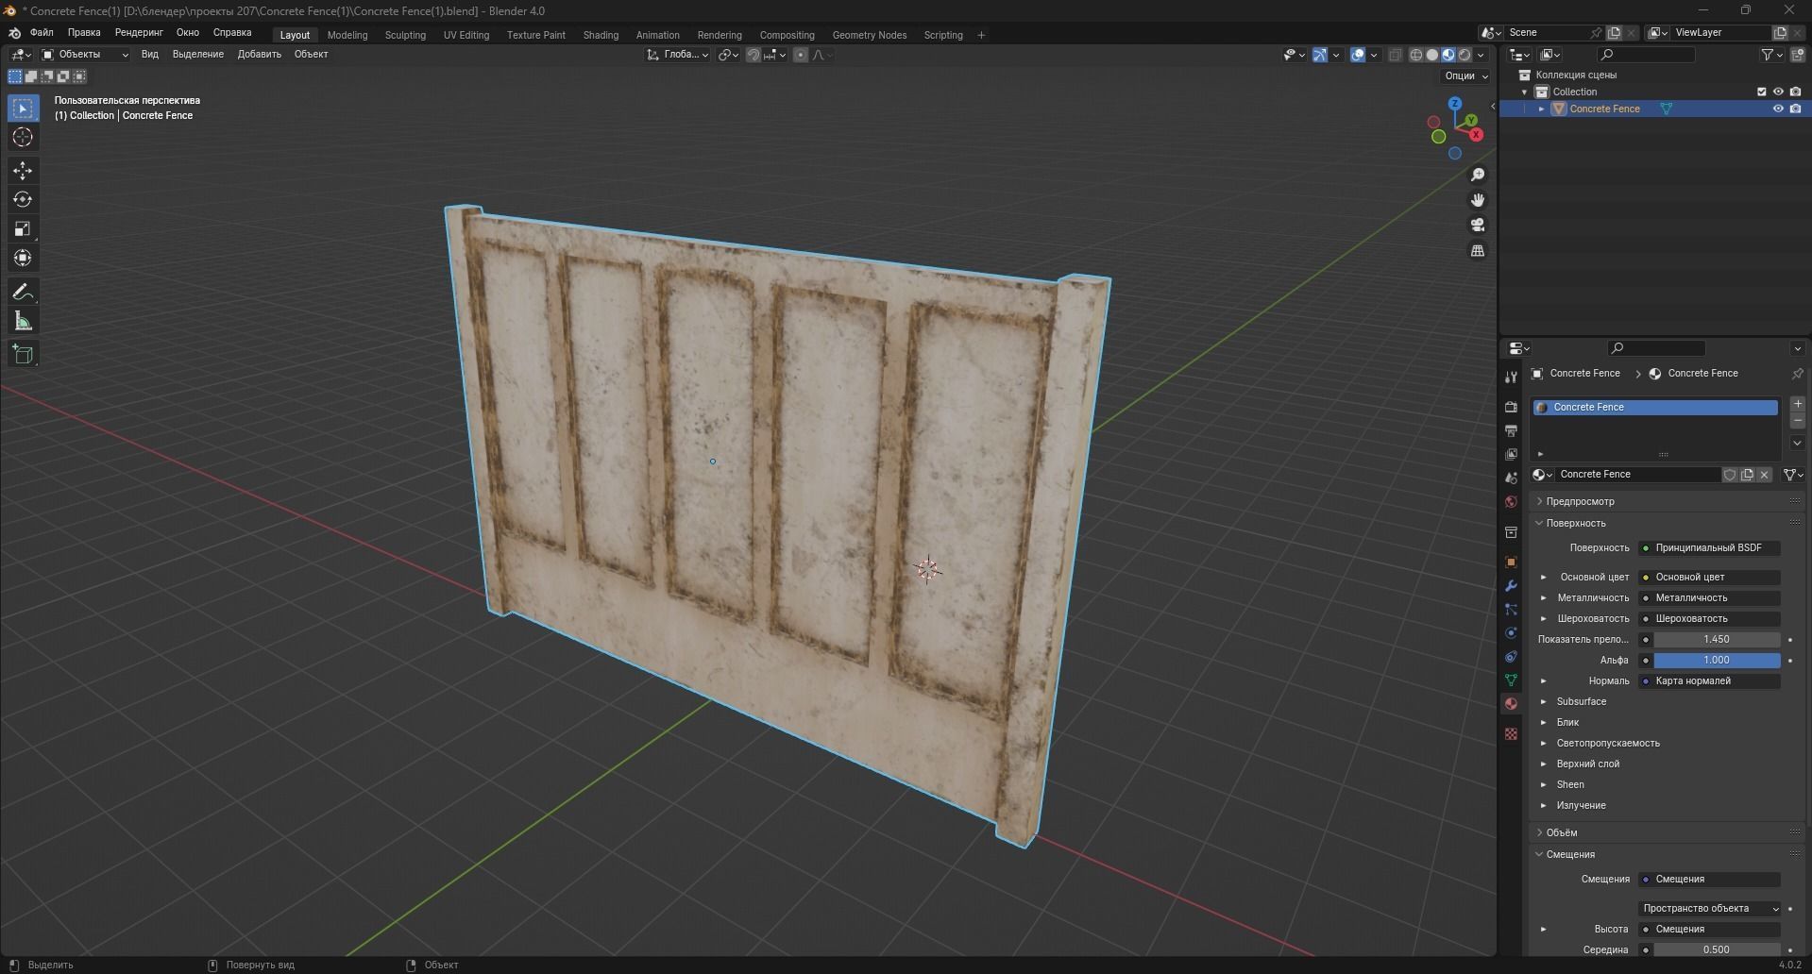Toggle snapping magnet in the header
This screenshot has height=974, width=1812.
pyautogui.click(x=754, y=55)
